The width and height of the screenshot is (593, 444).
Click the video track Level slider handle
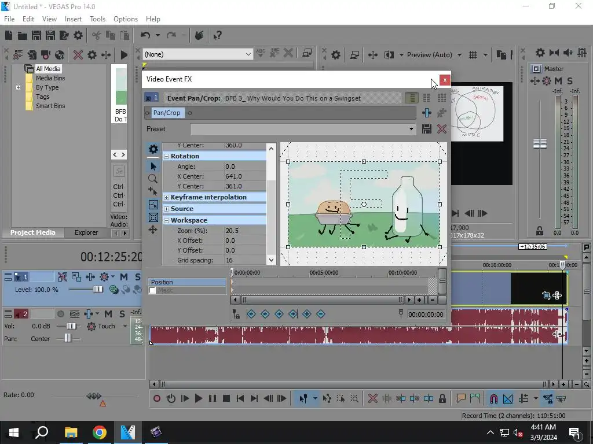coord(98,290)
